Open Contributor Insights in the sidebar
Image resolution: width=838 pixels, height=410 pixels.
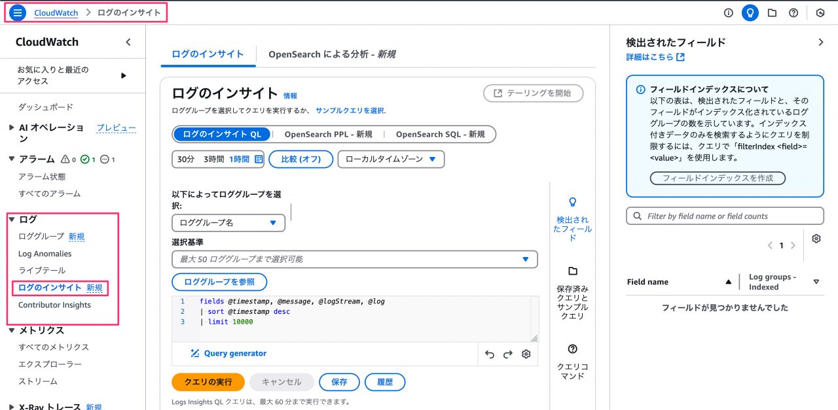[55, 305]
